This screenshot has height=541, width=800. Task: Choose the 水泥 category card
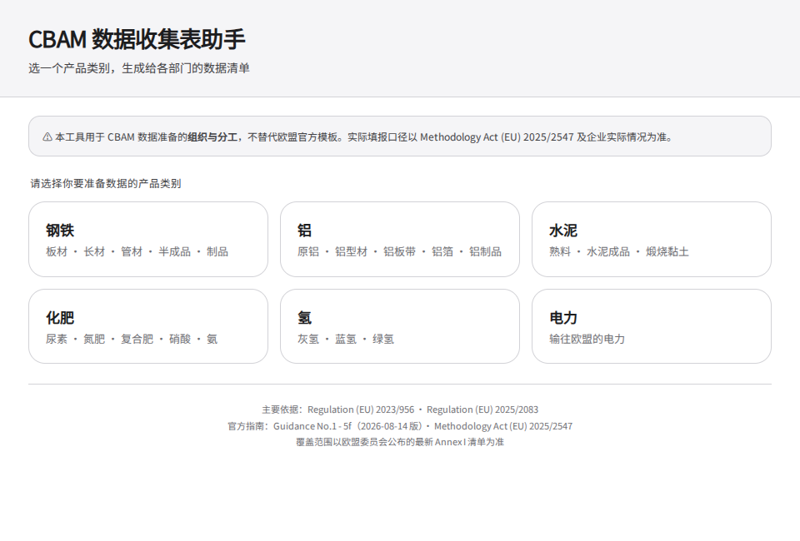coord(652,240)
